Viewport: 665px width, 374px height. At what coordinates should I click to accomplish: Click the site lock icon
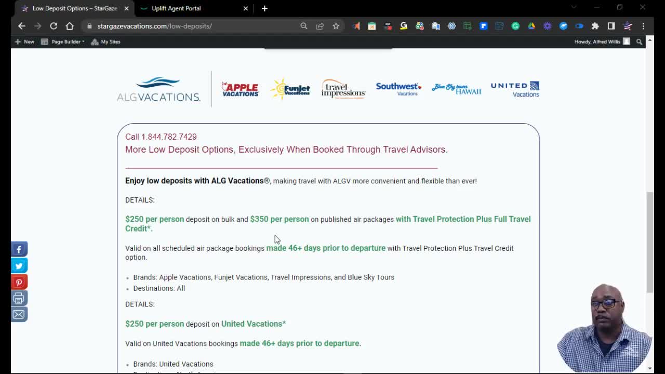coord(90,26)
